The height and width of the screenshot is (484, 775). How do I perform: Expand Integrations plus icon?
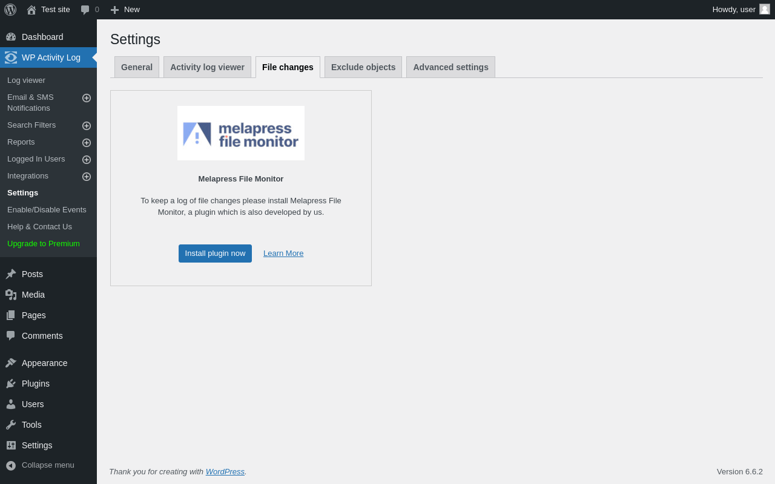[87, 177]
